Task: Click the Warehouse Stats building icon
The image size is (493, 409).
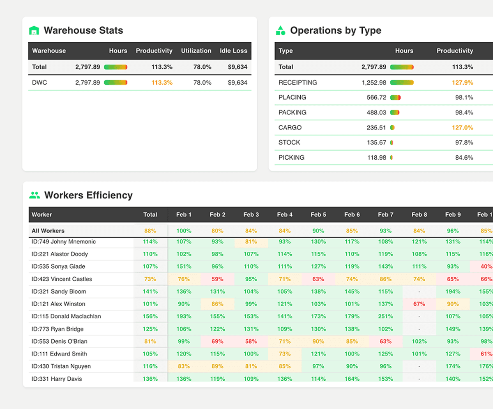Action: [34, 31]
